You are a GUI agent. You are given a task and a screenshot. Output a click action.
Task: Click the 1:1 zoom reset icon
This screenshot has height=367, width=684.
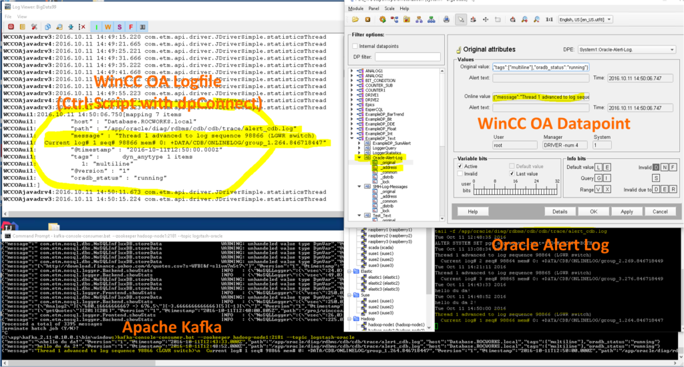pos(549,19)
